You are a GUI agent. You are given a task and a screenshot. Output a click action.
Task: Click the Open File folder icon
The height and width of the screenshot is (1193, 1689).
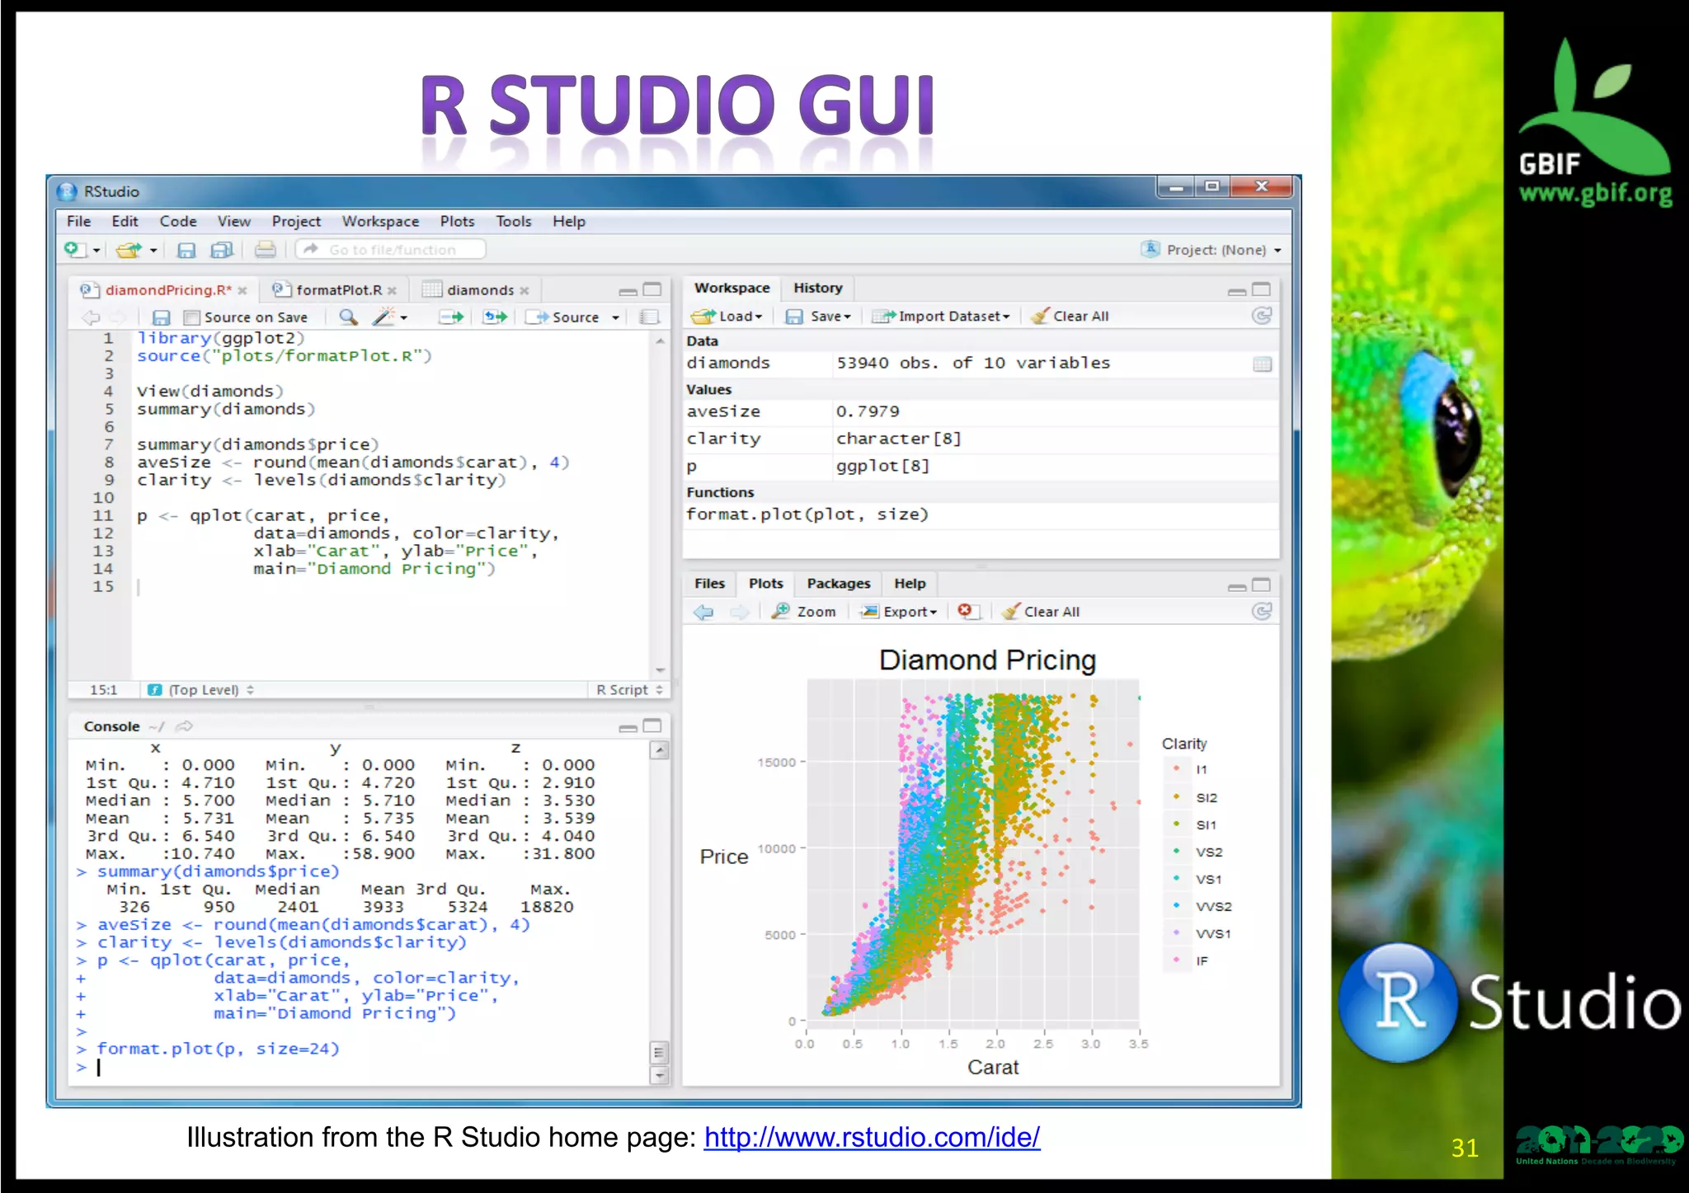129,249
